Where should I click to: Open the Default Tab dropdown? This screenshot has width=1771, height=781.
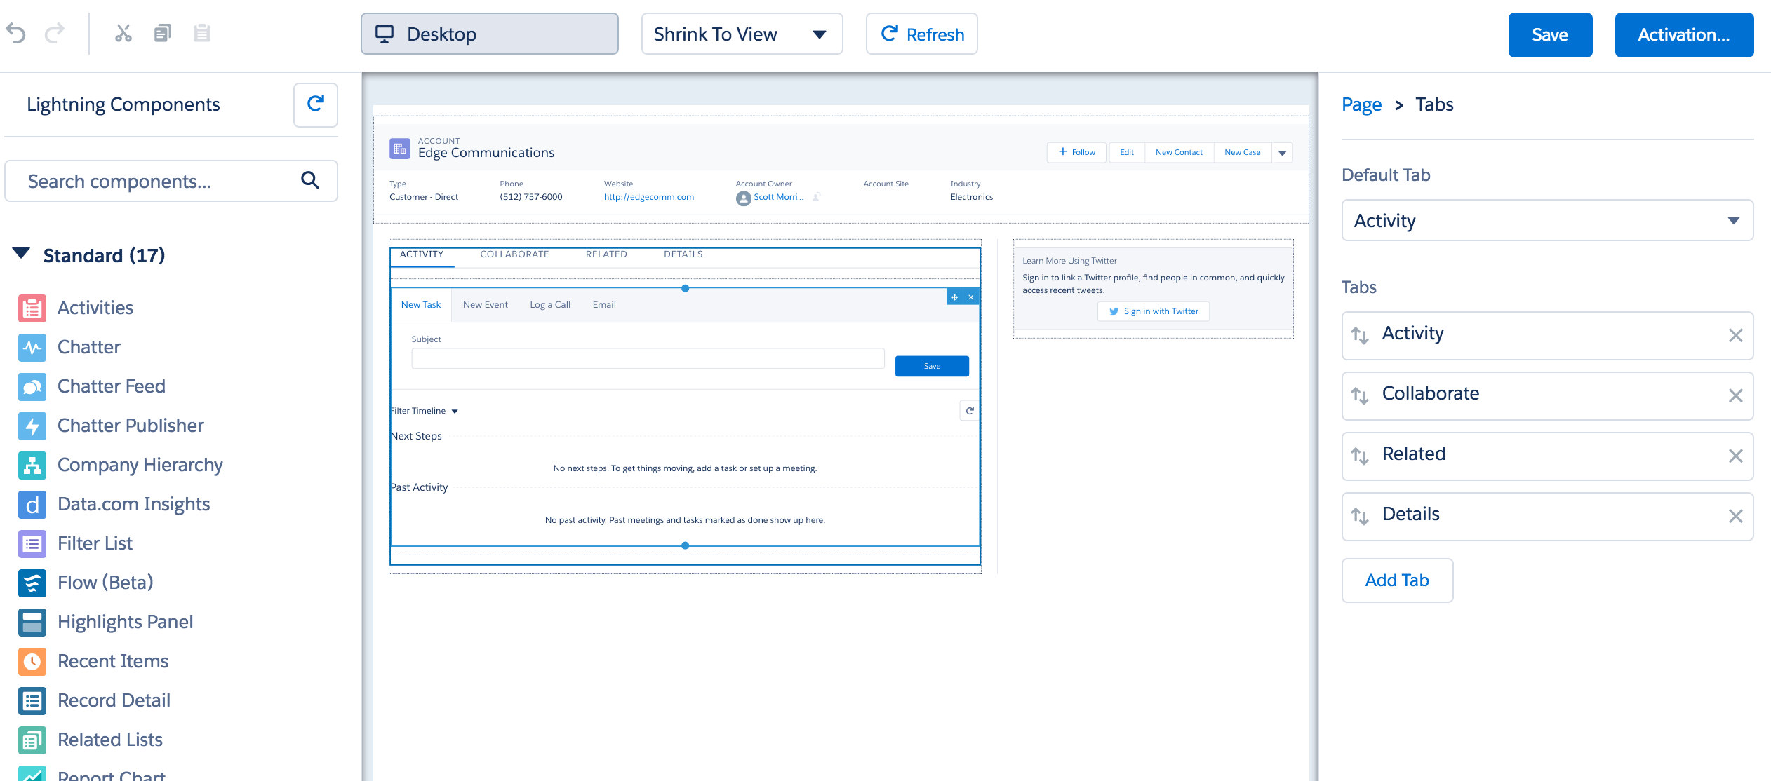point(1546,221)
